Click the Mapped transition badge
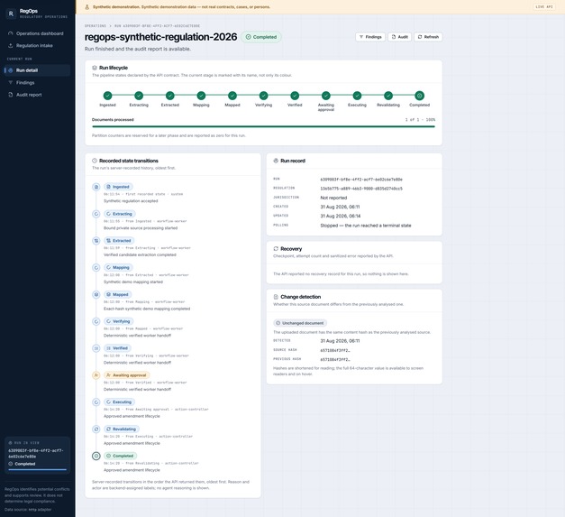Screen dimensions: 565x517 point(118,294)
